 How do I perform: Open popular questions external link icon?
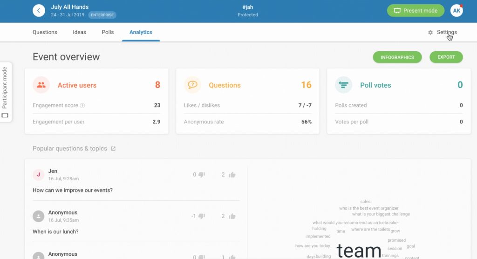click(x=113, y=149)
